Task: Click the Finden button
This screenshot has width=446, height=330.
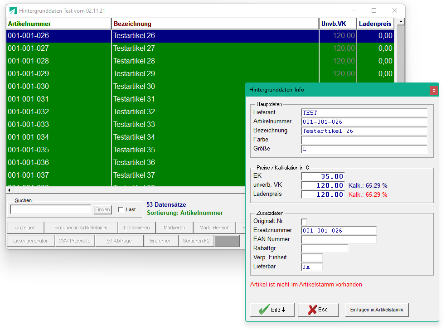Action: click(102, 210)
